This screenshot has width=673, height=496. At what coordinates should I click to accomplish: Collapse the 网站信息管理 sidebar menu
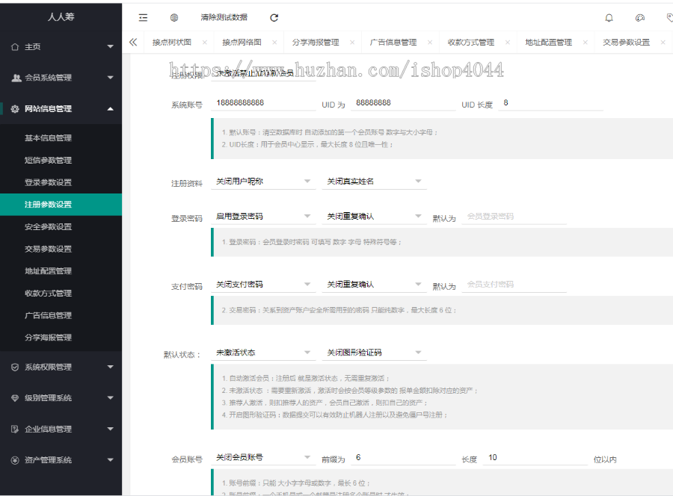[111, 109]
